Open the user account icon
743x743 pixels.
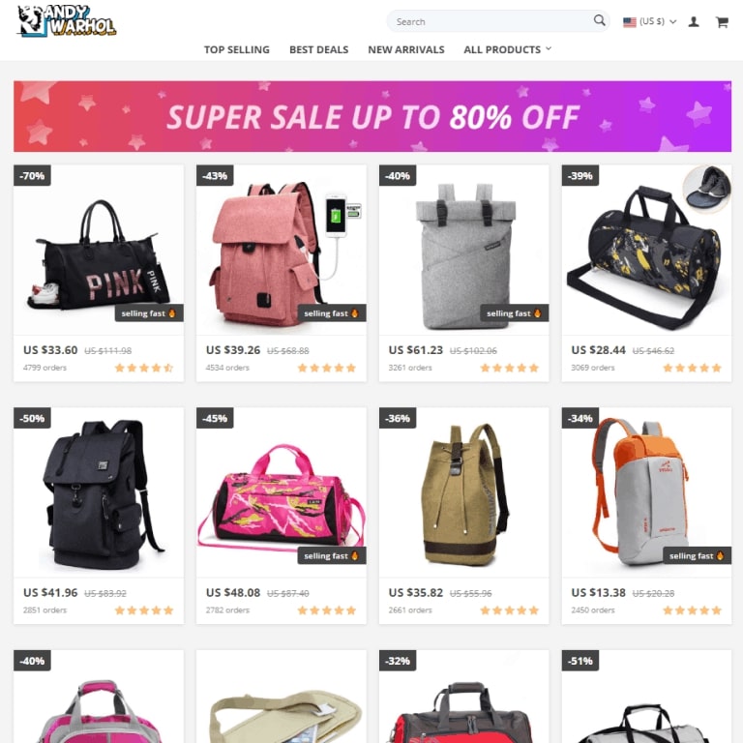point(694,22)
